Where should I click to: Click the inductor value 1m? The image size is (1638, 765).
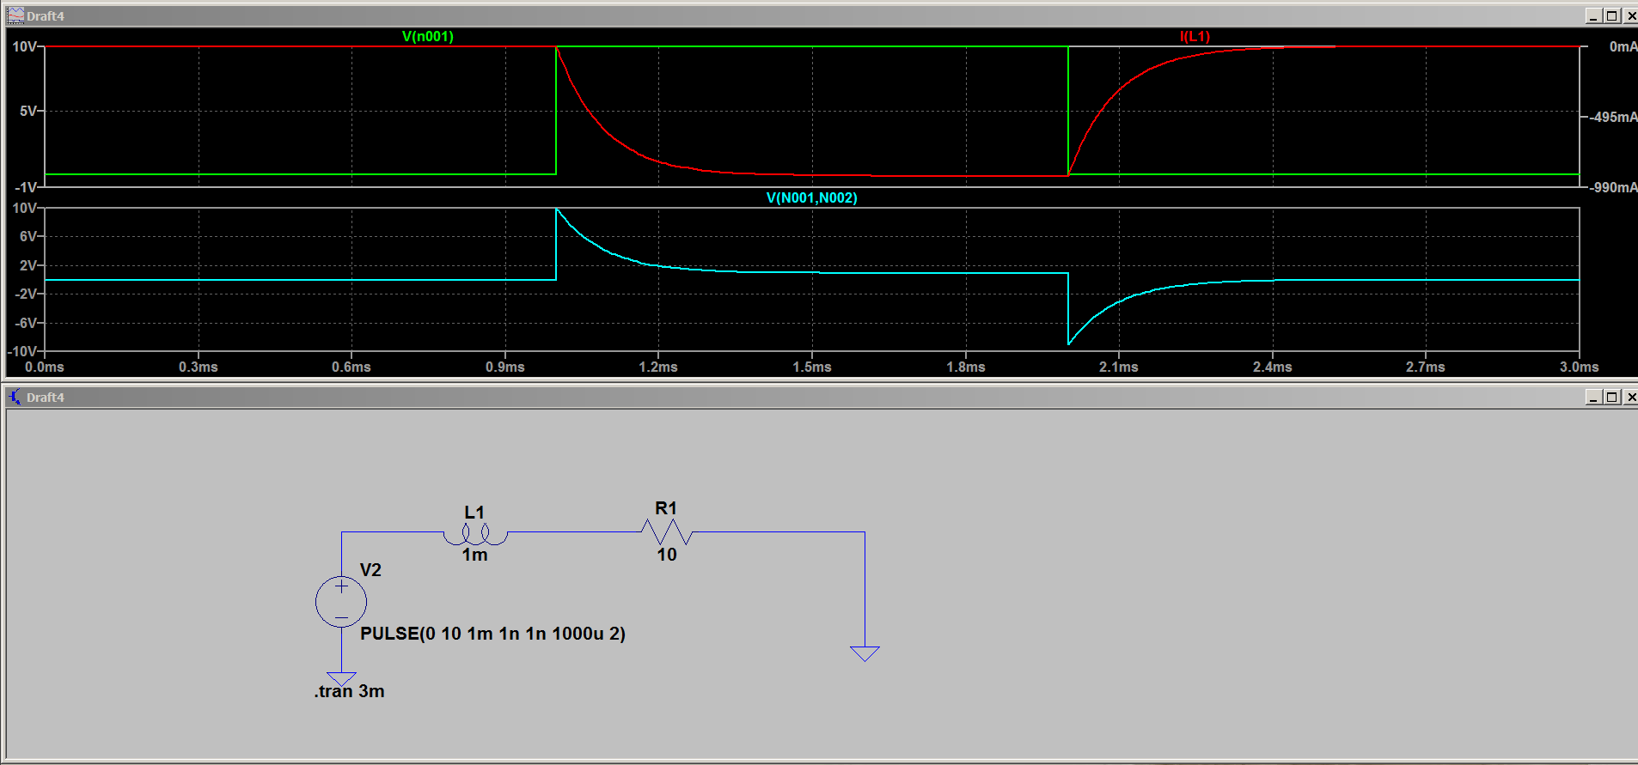(474, 555)
